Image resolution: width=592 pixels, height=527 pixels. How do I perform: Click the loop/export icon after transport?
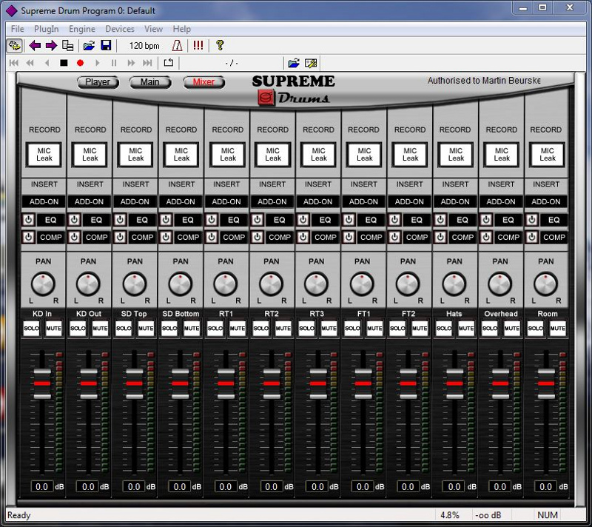169,63
